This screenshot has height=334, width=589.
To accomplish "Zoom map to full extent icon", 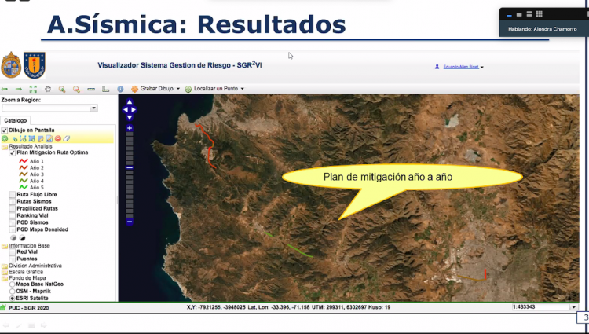I will tap(33, 89).
